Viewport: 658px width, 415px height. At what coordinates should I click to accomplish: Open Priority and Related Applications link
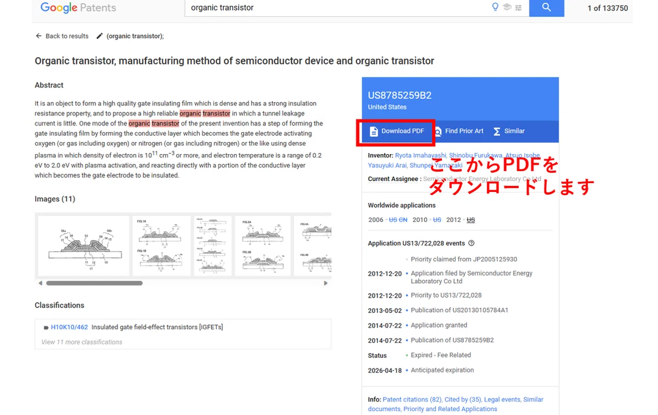[450, 409]
